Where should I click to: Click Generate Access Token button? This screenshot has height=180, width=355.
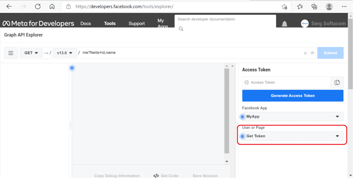pyautogui.click(x=293, y=96)
